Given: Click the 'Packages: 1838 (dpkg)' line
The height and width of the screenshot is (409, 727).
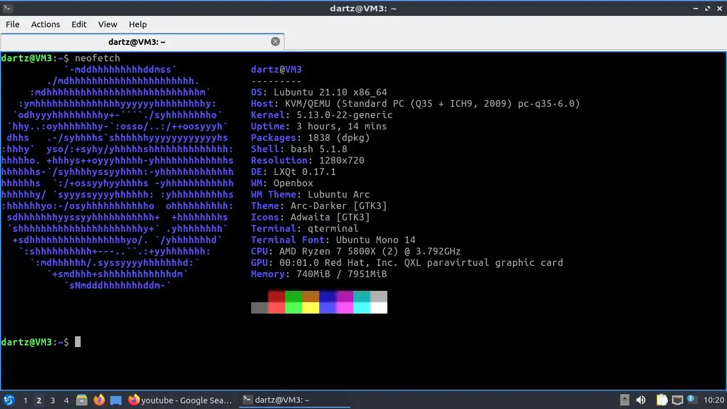Looking at the screenshot, I should (x=310, y=137).
